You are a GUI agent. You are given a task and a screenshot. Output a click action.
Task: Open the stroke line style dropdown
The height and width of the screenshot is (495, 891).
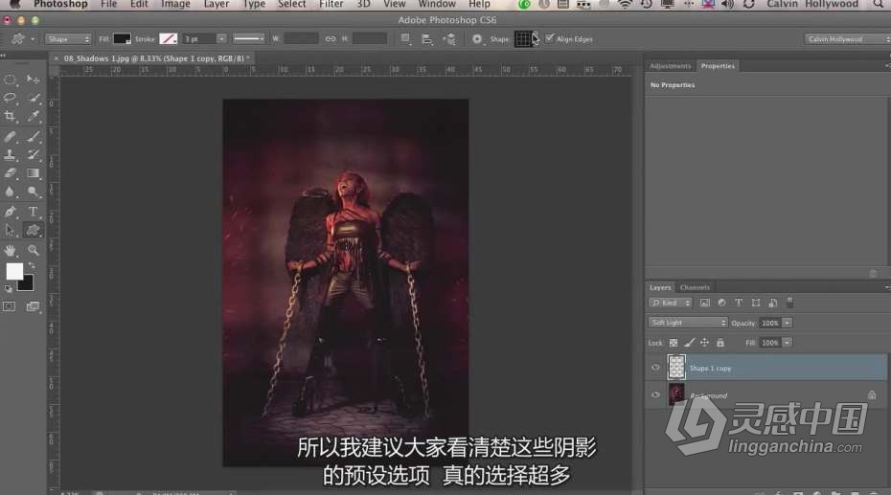pos(248,38)
